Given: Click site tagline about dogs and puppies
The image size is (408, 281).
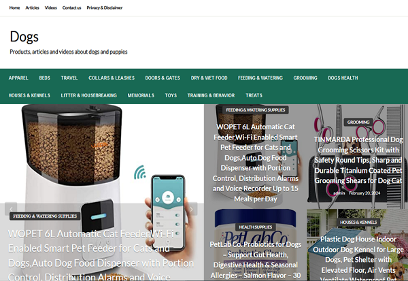Looking at the screenshot, I should 69,52.
